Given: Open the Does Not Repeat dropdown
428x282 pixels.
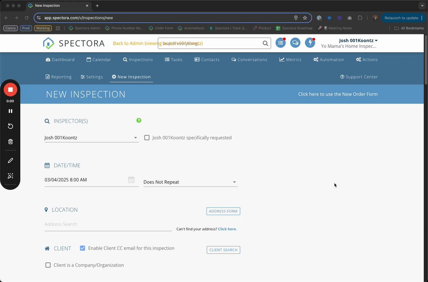Looking at the screenshot, I should (x=191, y=182).
